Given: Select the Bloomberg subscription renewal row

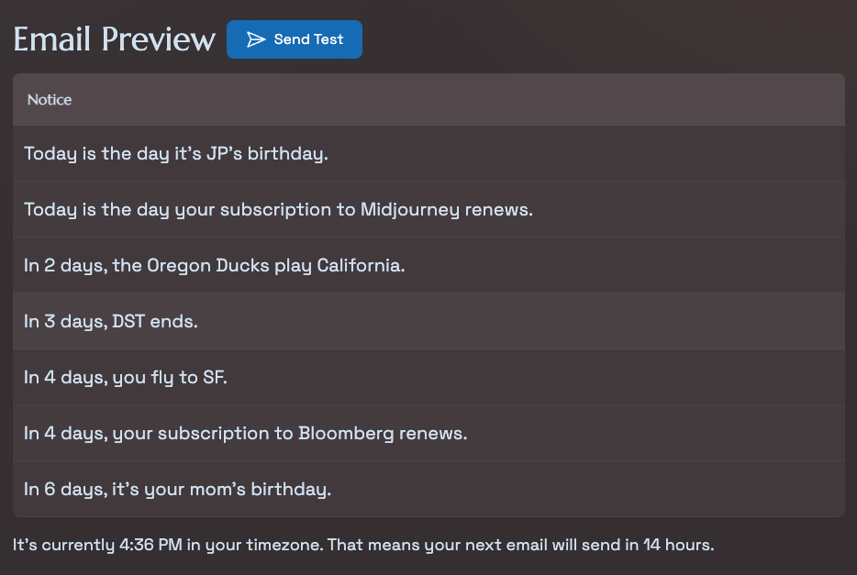Looking at the screenshot, I should click(428, 434).
